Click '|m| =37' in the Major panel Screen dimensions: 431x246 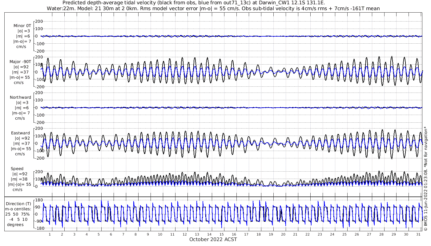pos(22,72)
